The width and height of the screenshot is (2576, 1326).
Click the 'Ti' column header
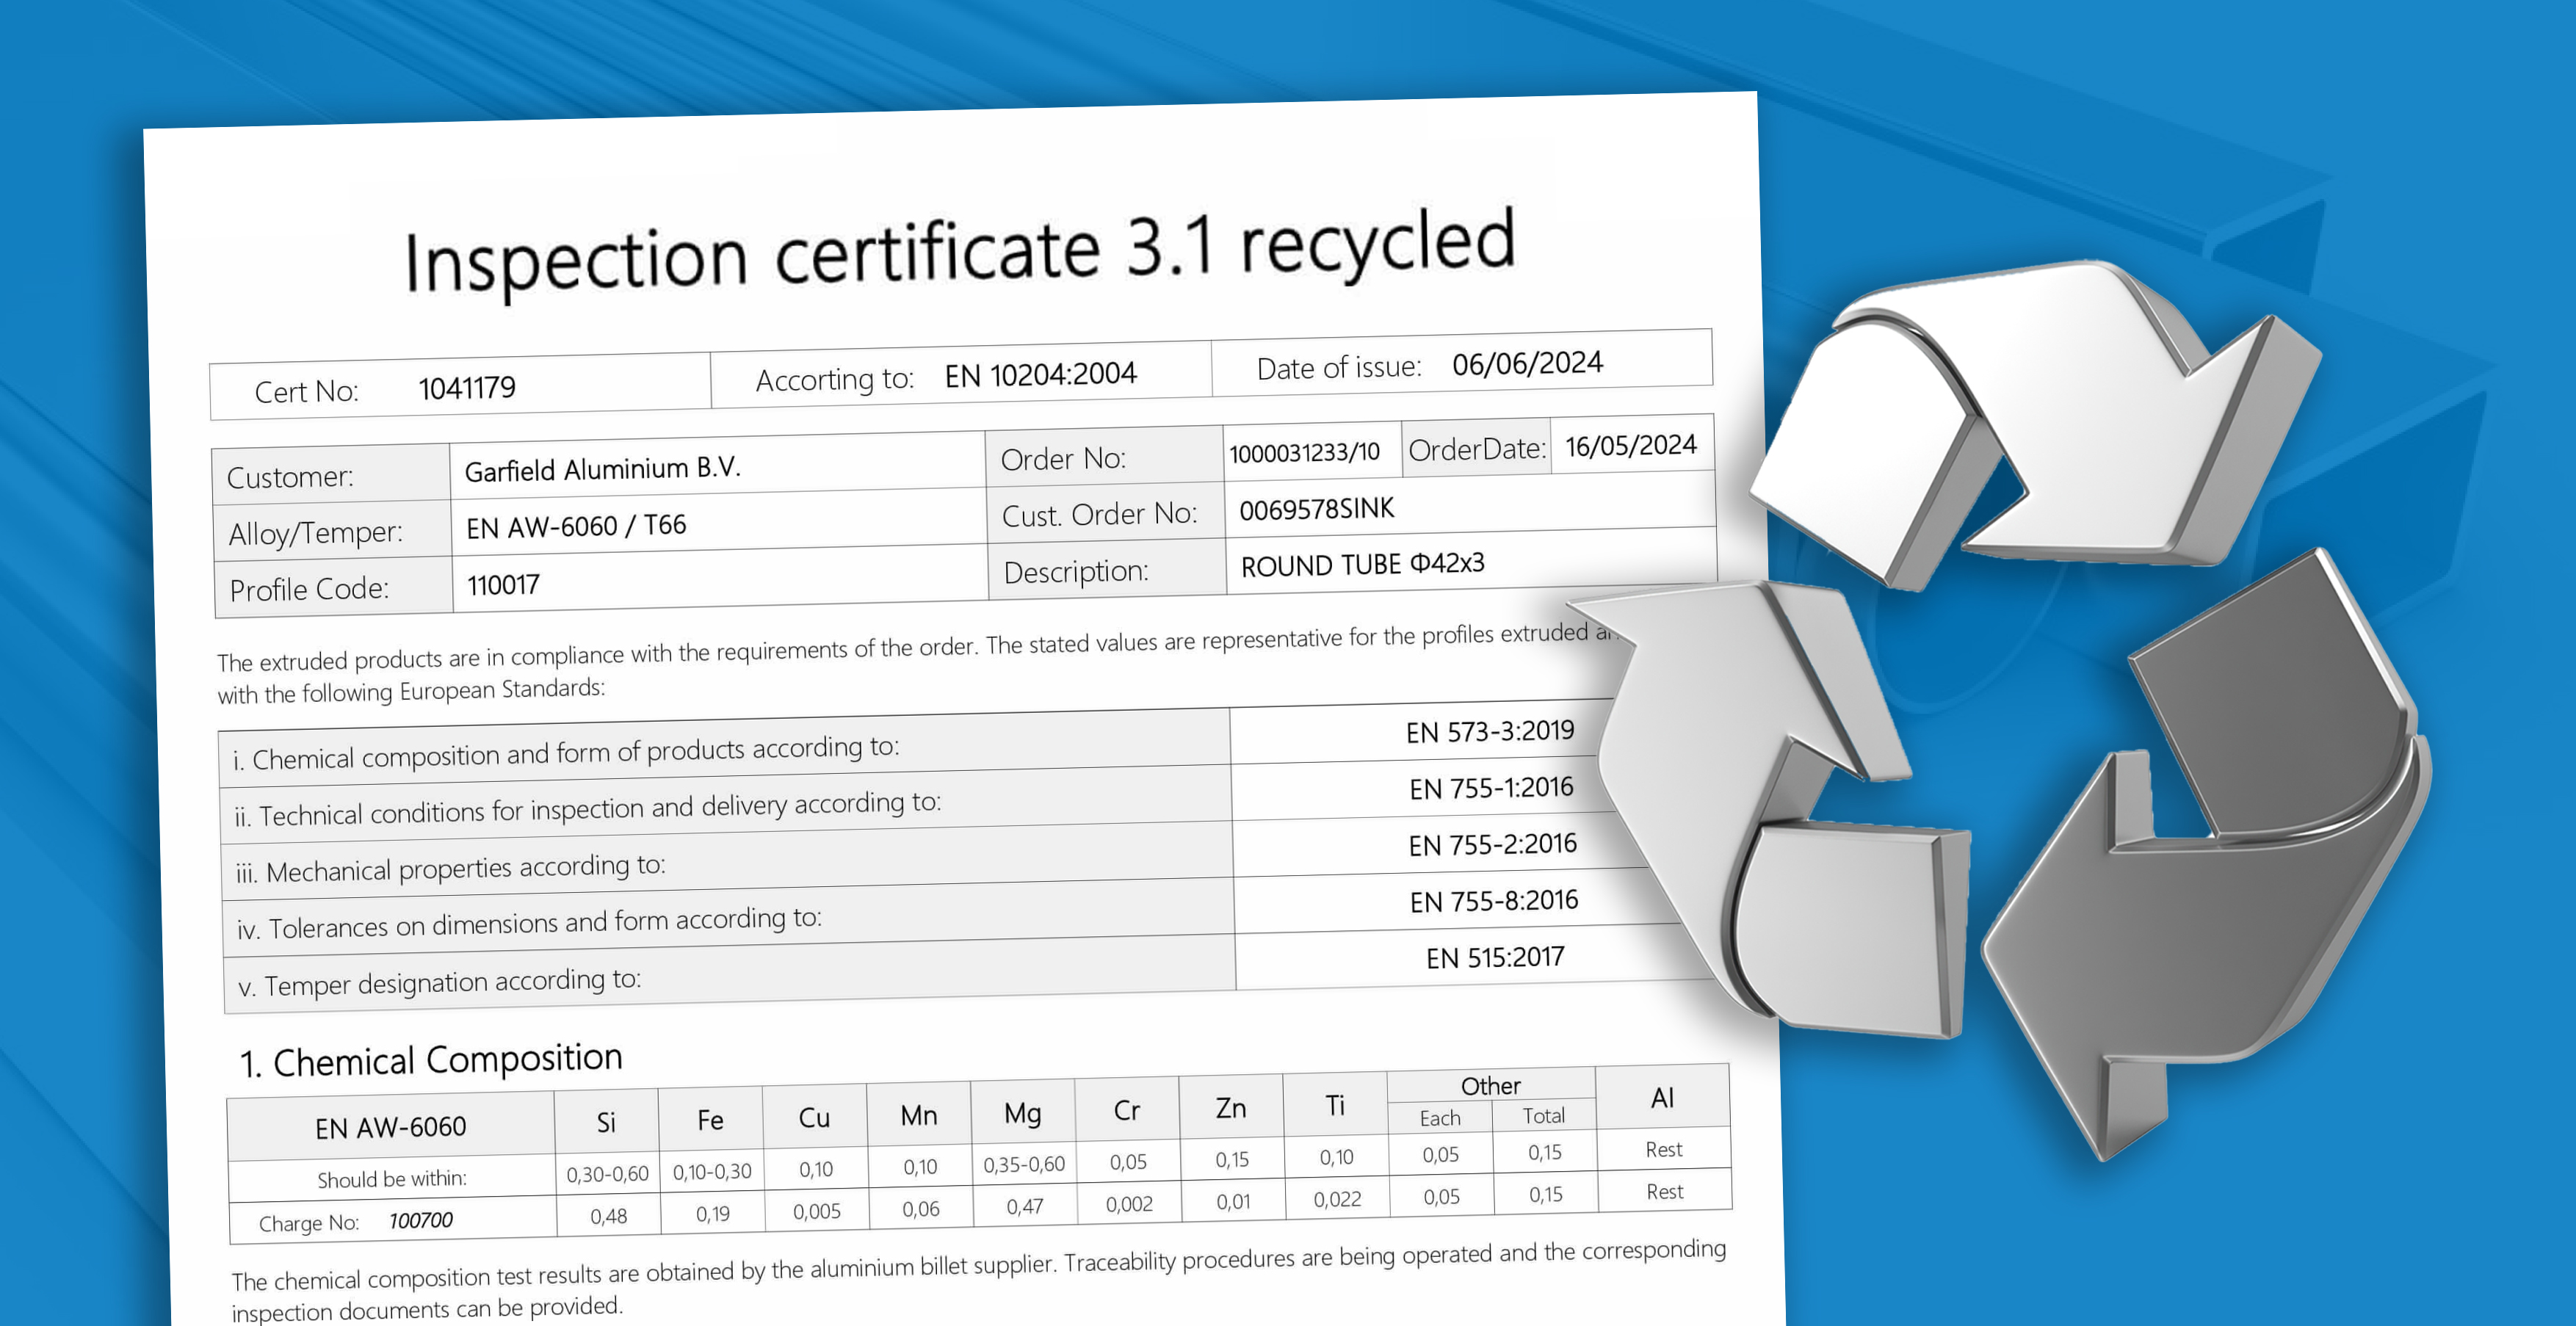coord(1334,1105)
